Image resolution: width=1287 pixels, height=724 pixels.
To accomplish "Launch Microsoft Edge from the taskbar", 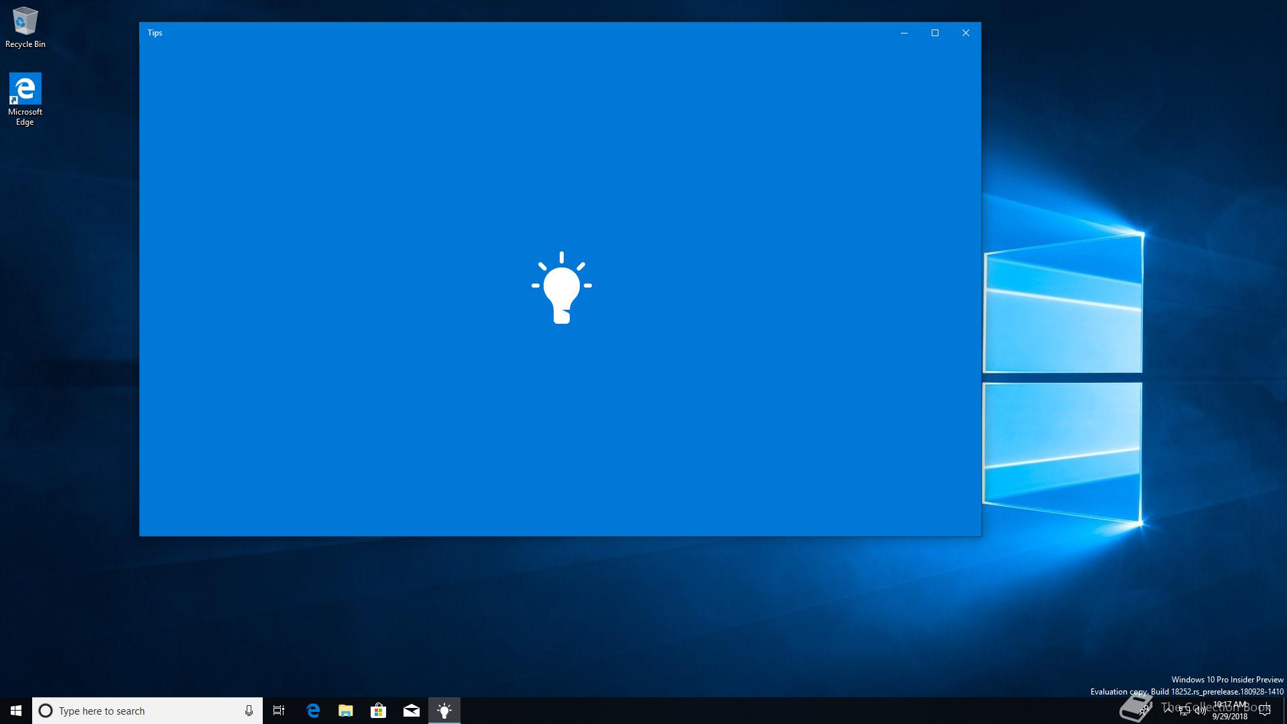I will (313, 711).
